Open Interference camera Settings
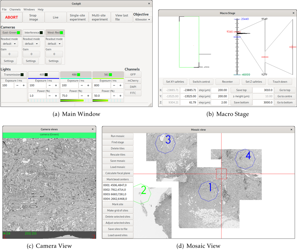The height and width of the screenshot is (251, 297). 31,61
